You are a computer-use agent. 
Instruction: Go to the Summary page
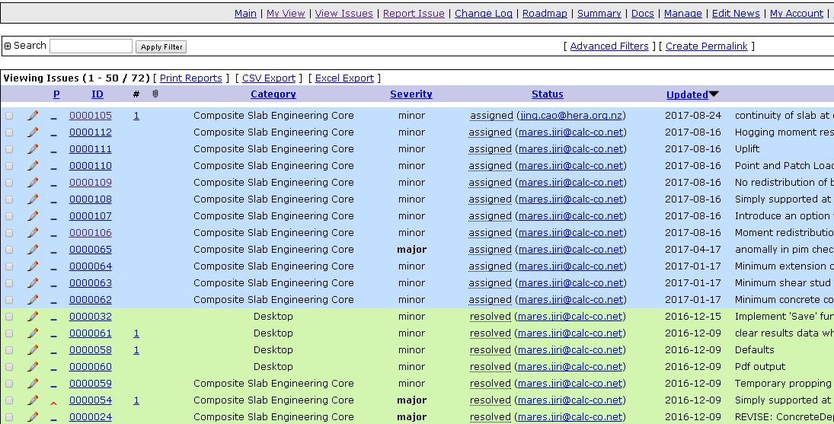pyautogui.click(x=599, y=13)
